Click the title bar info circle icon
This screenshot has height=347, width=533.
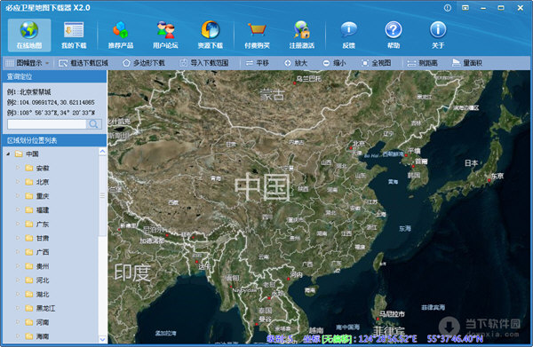tap(448, 7)
